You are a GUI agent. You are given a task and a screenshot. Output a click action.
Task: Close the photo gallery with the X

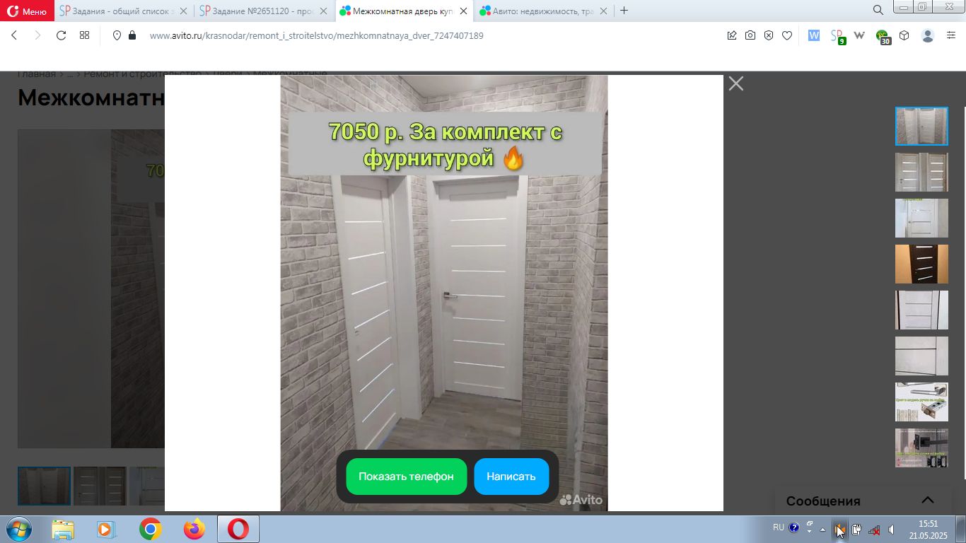pos(736,83)
